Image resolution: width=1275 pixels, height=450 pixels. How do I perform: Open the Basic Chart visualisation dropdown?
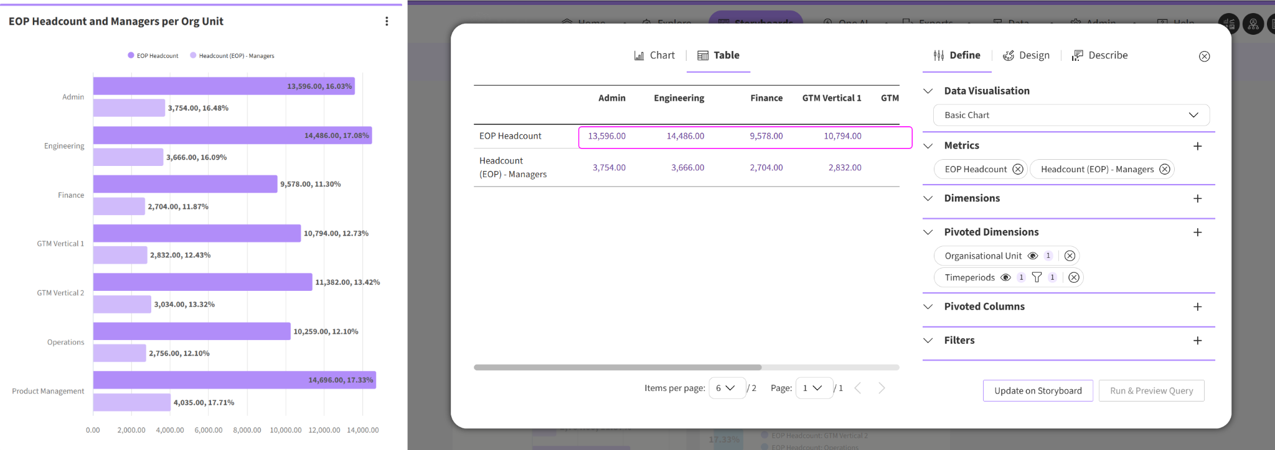click(1071, 115)
